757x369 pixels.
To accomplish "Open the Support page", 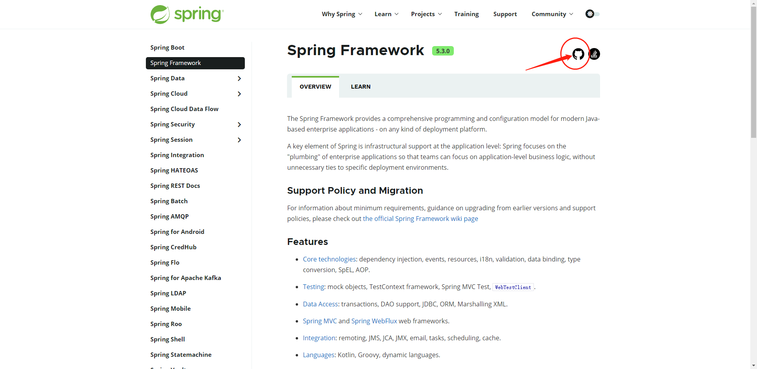I will (505, 14).
